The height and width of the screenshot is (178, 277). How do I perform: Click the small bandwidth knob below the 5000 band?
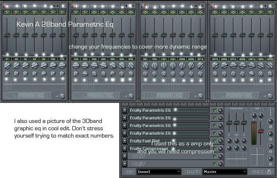[x=224, y=74]
